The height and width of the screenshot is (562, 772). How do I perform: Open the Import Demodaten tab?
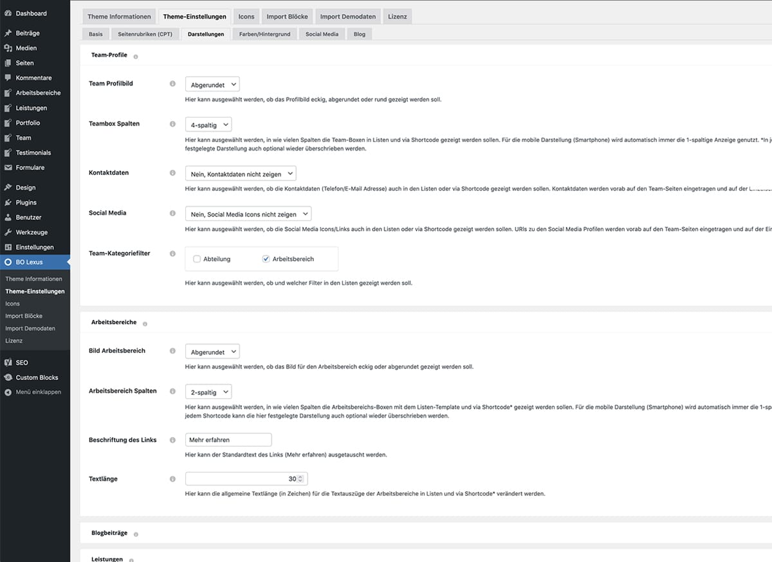346,17
